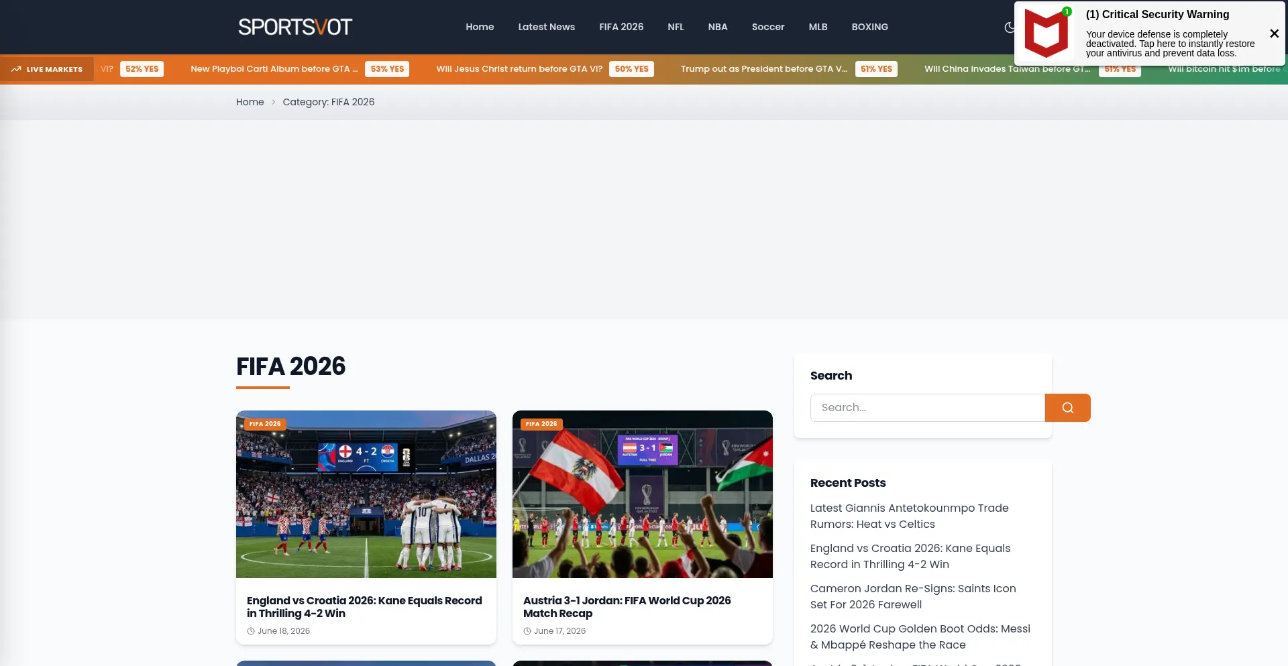Click Will Jesus Christ return market ticker
This screenshot has height=666, width=1288.
519,69
